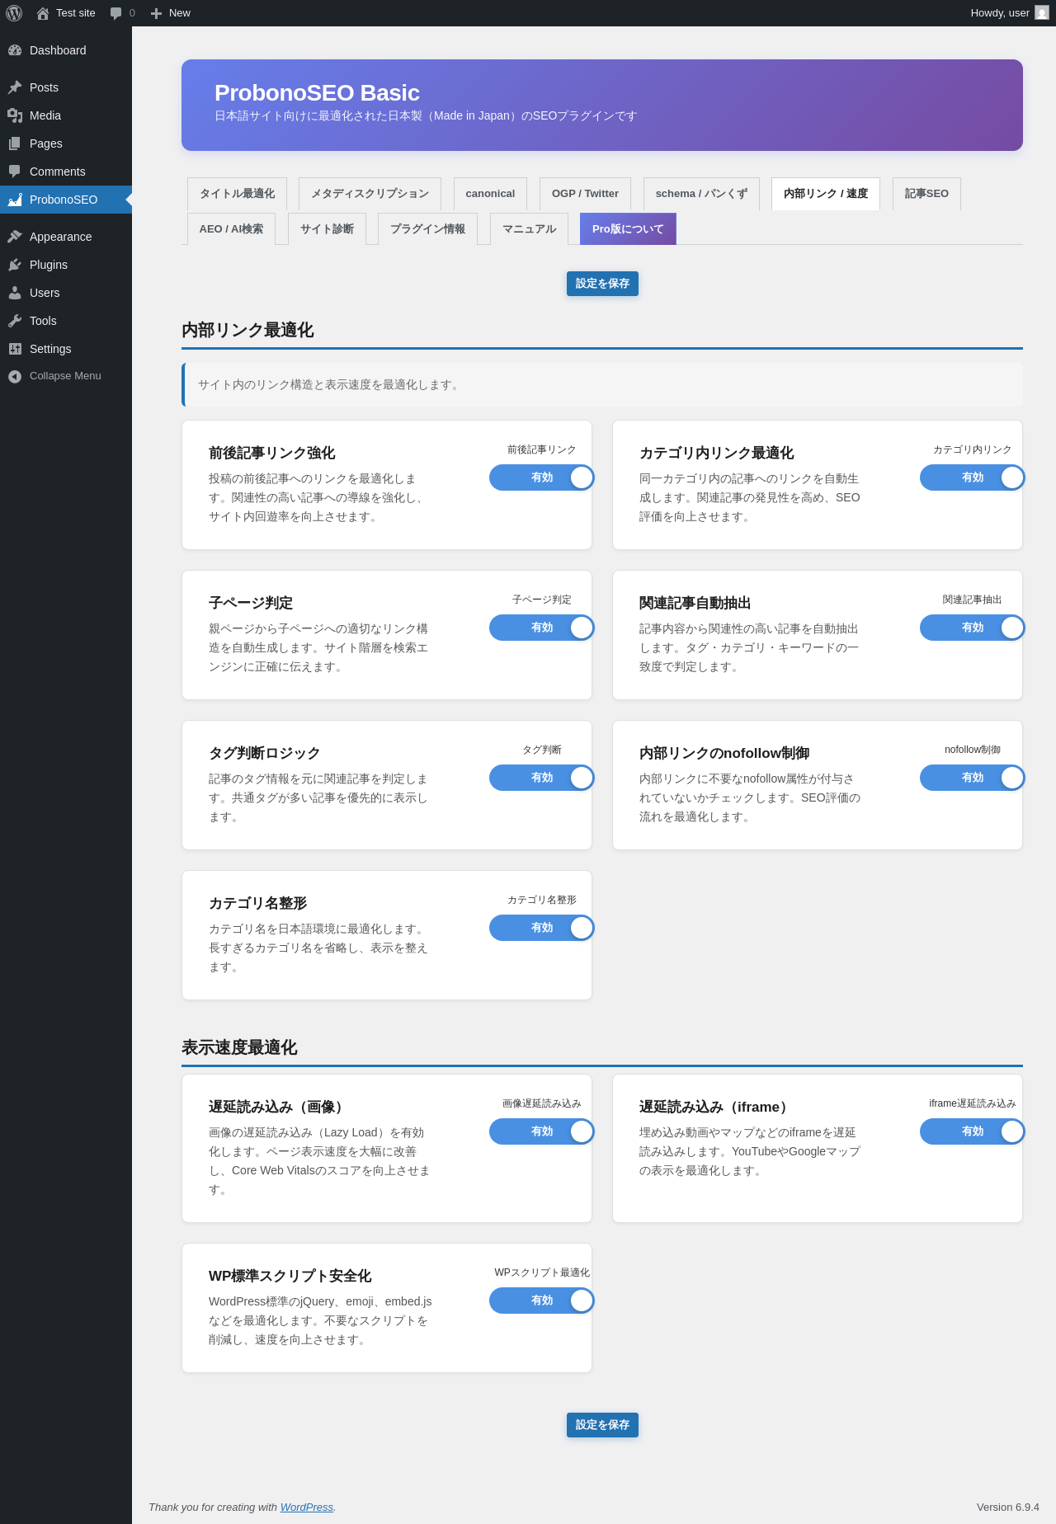Click the Collapse Menu label
The height and width of the screenshot is (1524, 1056).
point(65,376)
